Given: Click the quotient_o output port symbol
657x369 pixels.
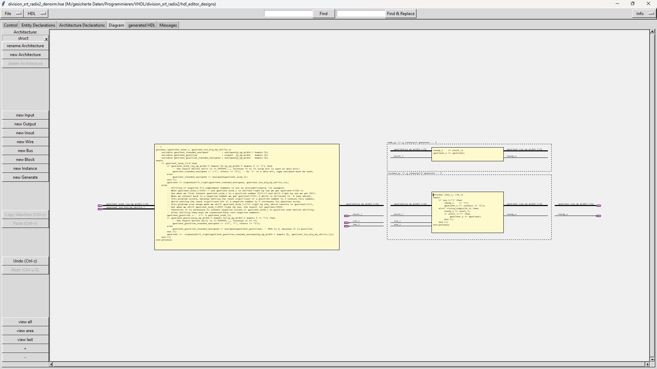Looking at the screenshot, I should click(599, 206).
